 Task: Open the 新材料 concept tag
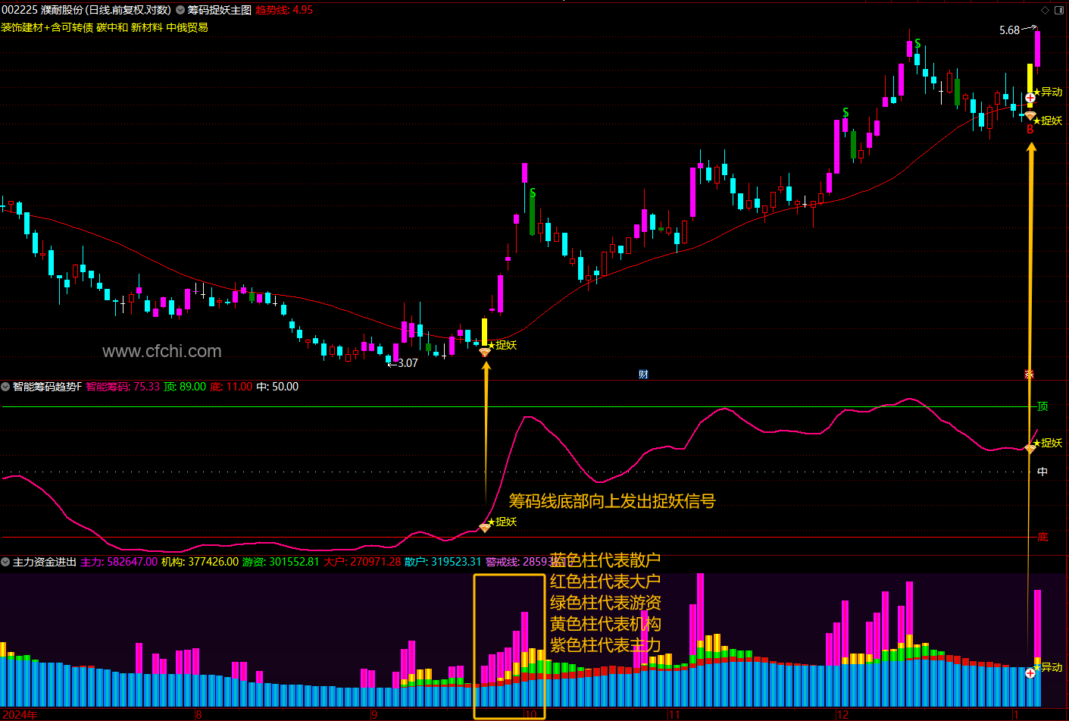pyautogui.click(x=147, y=27)
